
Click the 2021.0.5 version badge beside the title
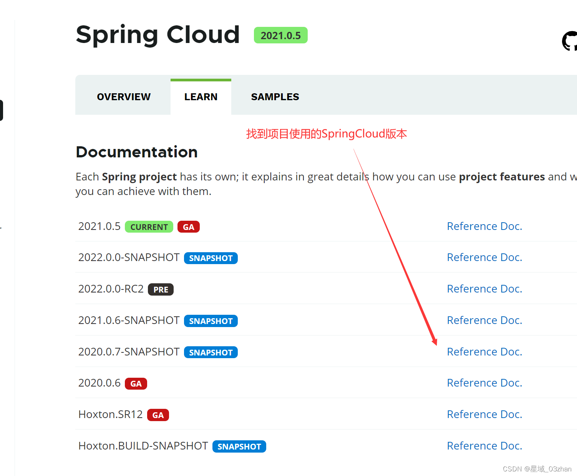(x=281, y=35)
